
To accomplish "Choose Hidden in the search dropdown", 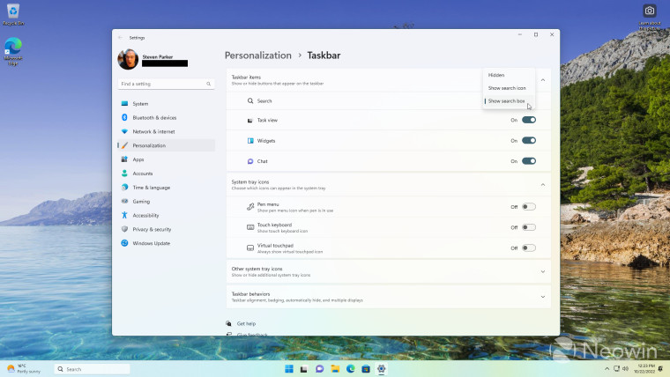I will 509,75.
